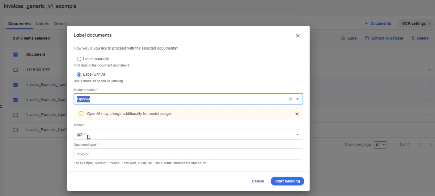Switch to the Details tab
Screen dimensions: 435x196
coord(61,24)
